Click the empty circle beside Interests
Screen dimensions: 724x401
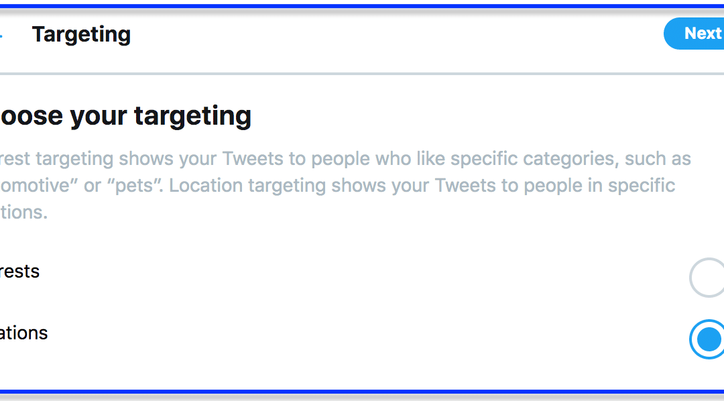707,278
